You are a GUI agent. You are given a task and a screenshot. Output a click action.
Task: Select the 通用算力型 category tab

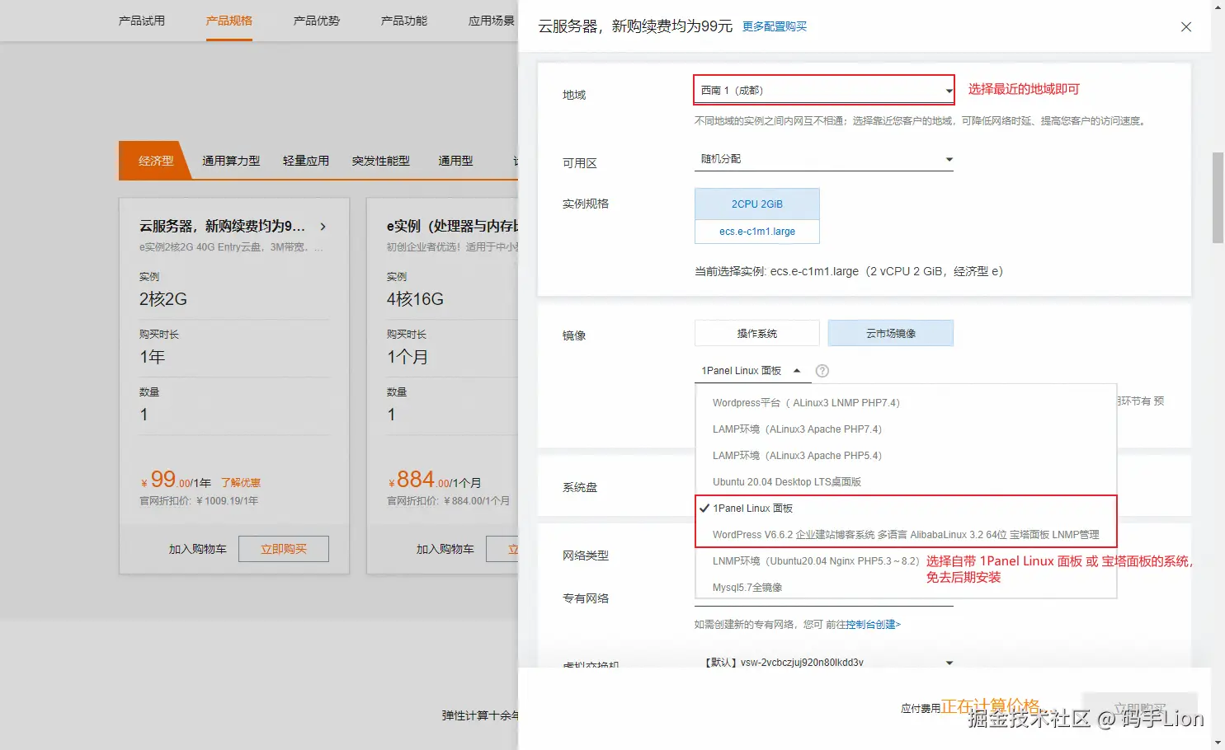[231, 161]
